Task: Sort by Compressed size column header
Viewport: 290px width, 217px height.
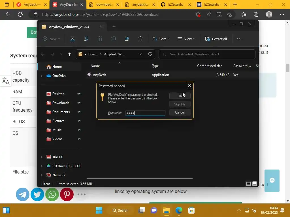Action: click(x=210, y=66)
